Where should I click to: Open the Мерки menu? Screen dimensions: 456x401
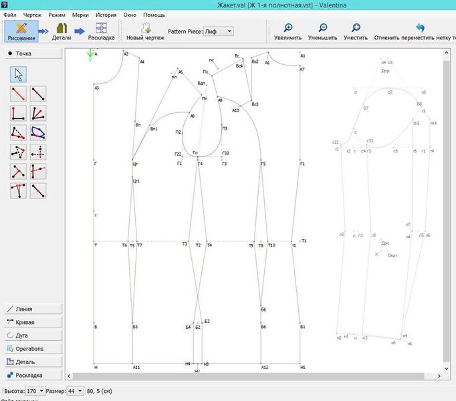80,14
